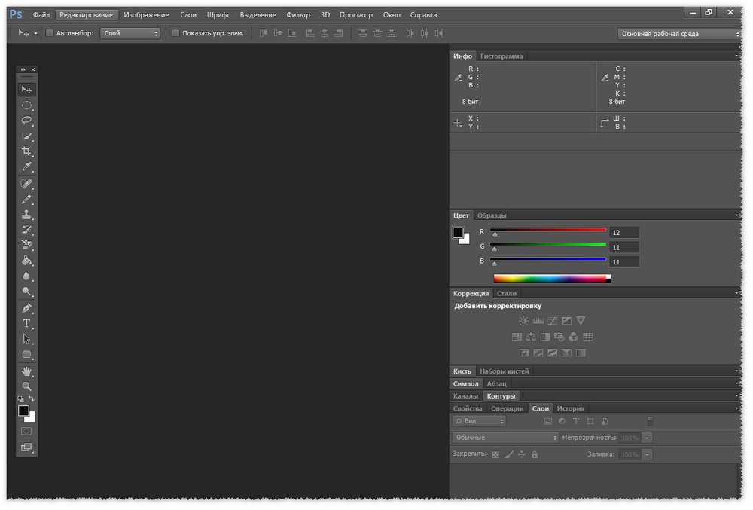Viewport: 753px width, 510px height.
Task: Pick the Crop tool
Action: [x=26, y=151]
